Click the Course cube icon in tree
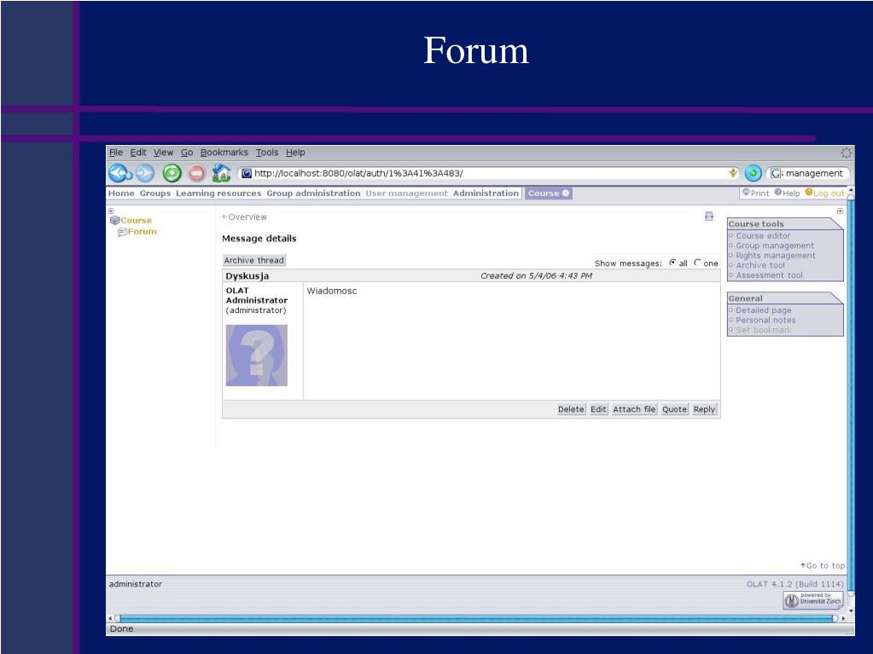Screen dimensions: 873x654 click(114, 220)
